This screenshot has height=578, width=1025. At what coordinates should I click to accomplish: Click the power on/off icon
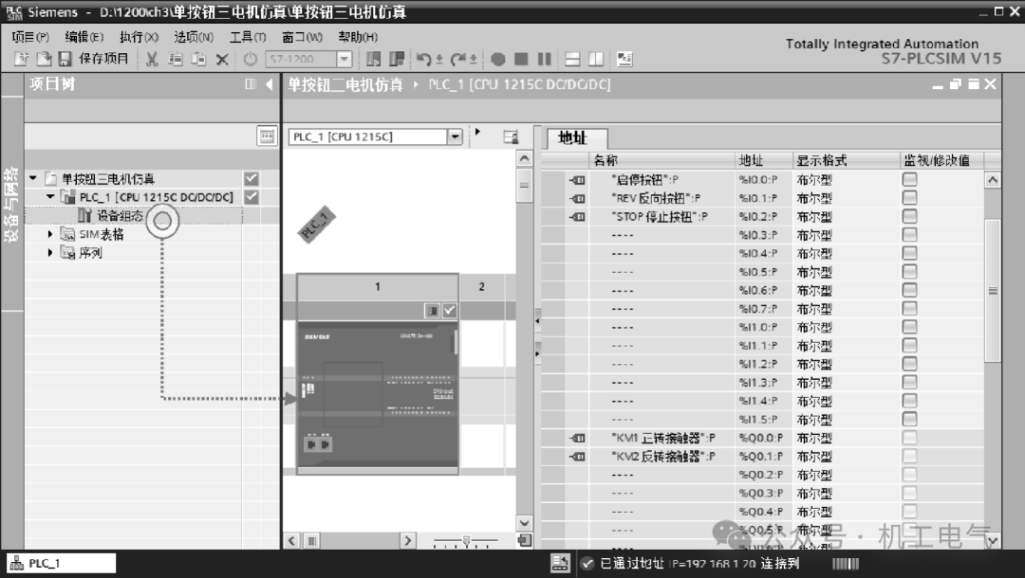250,59
